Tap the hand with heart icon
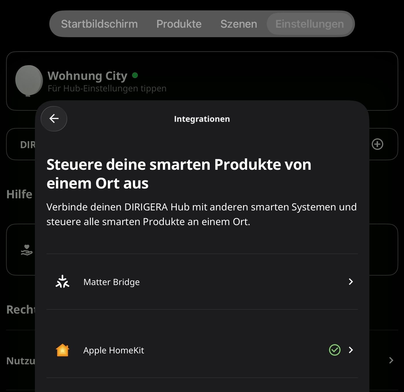Image resolution: width=404 pixels, height=392 pixels. [x=27, y=250]
